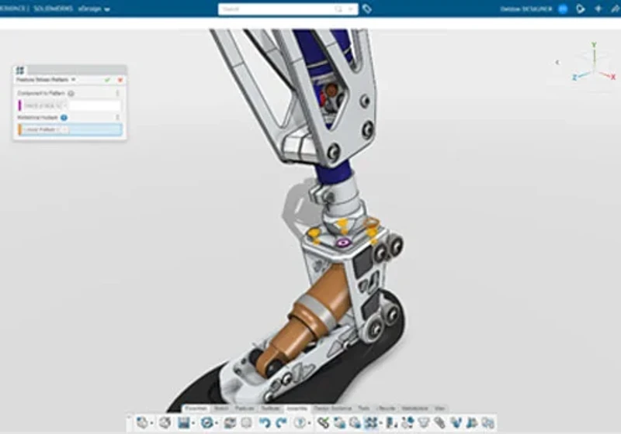Viewport: 621px width, 434px height.
Task: Switch to the Standard toolbar tab
Action: pos(196,408)
